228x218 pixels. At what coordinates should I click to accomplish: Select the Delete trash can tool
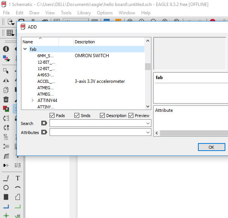6,99
